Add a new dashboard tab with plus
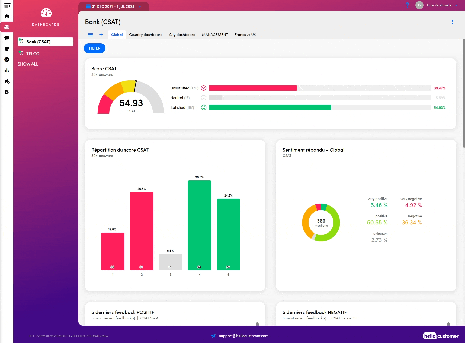 [101, 35]
